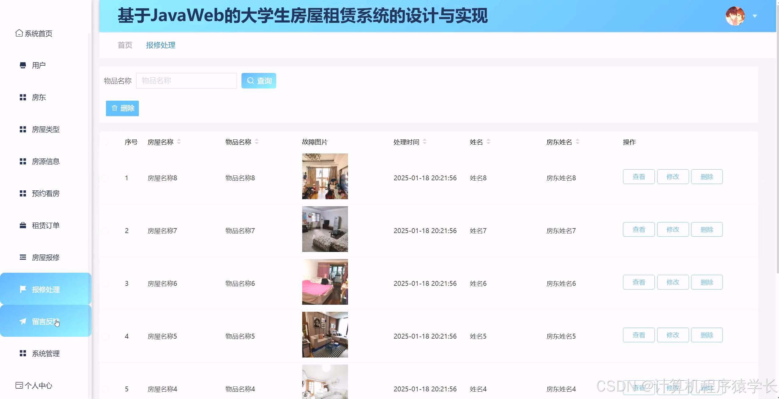
Task: Click 修改 for row 房屋名称5
Action: (x=673, y=335)
